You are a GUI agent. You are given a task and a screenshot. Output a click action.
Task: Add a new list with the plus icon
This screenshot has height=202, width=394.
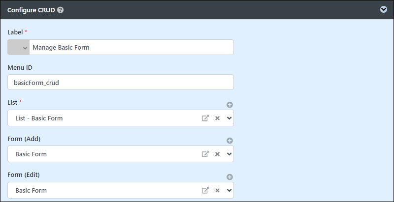click(230, 105)
